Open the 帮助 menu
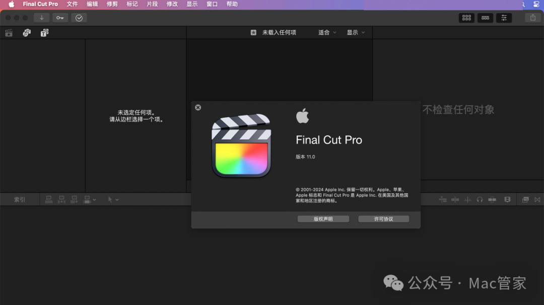This screenshot has height=305, width=544. click(x=231, y=4)
